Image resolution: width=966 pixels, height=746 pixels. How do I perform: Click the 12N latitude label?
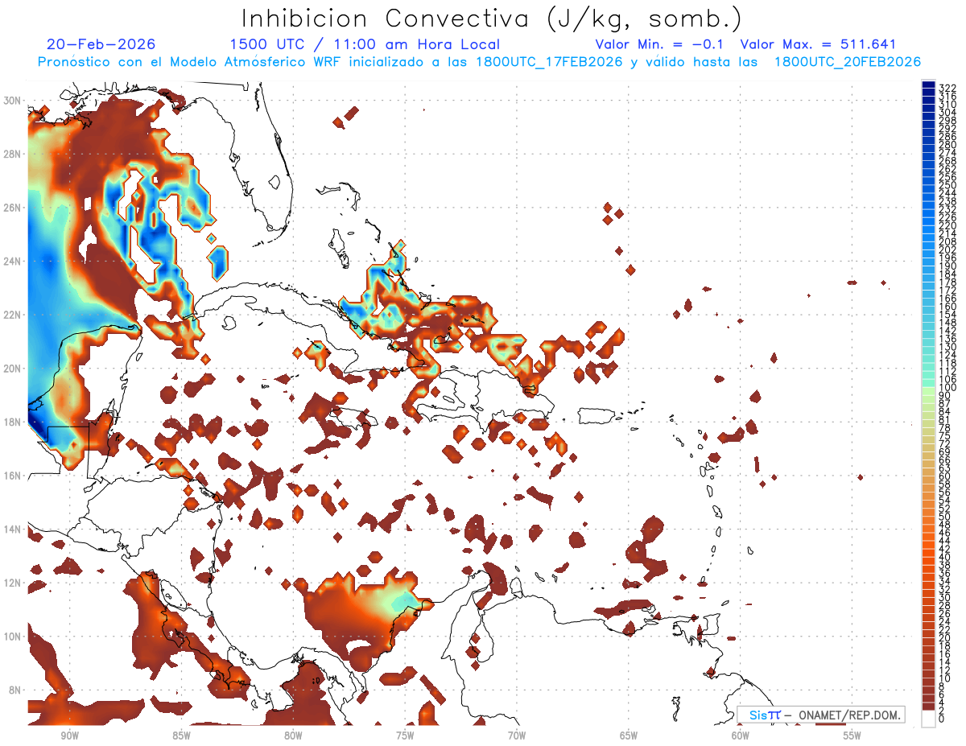14,582
